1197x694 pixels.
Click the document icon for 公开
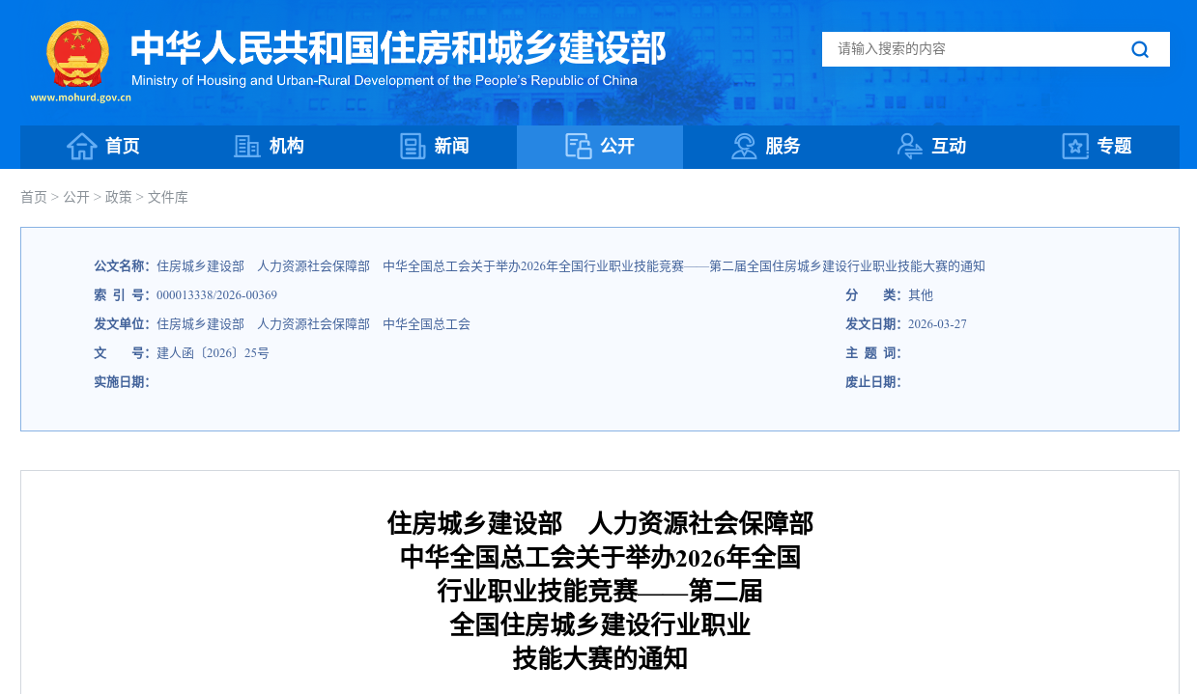[x=579, y=147]
